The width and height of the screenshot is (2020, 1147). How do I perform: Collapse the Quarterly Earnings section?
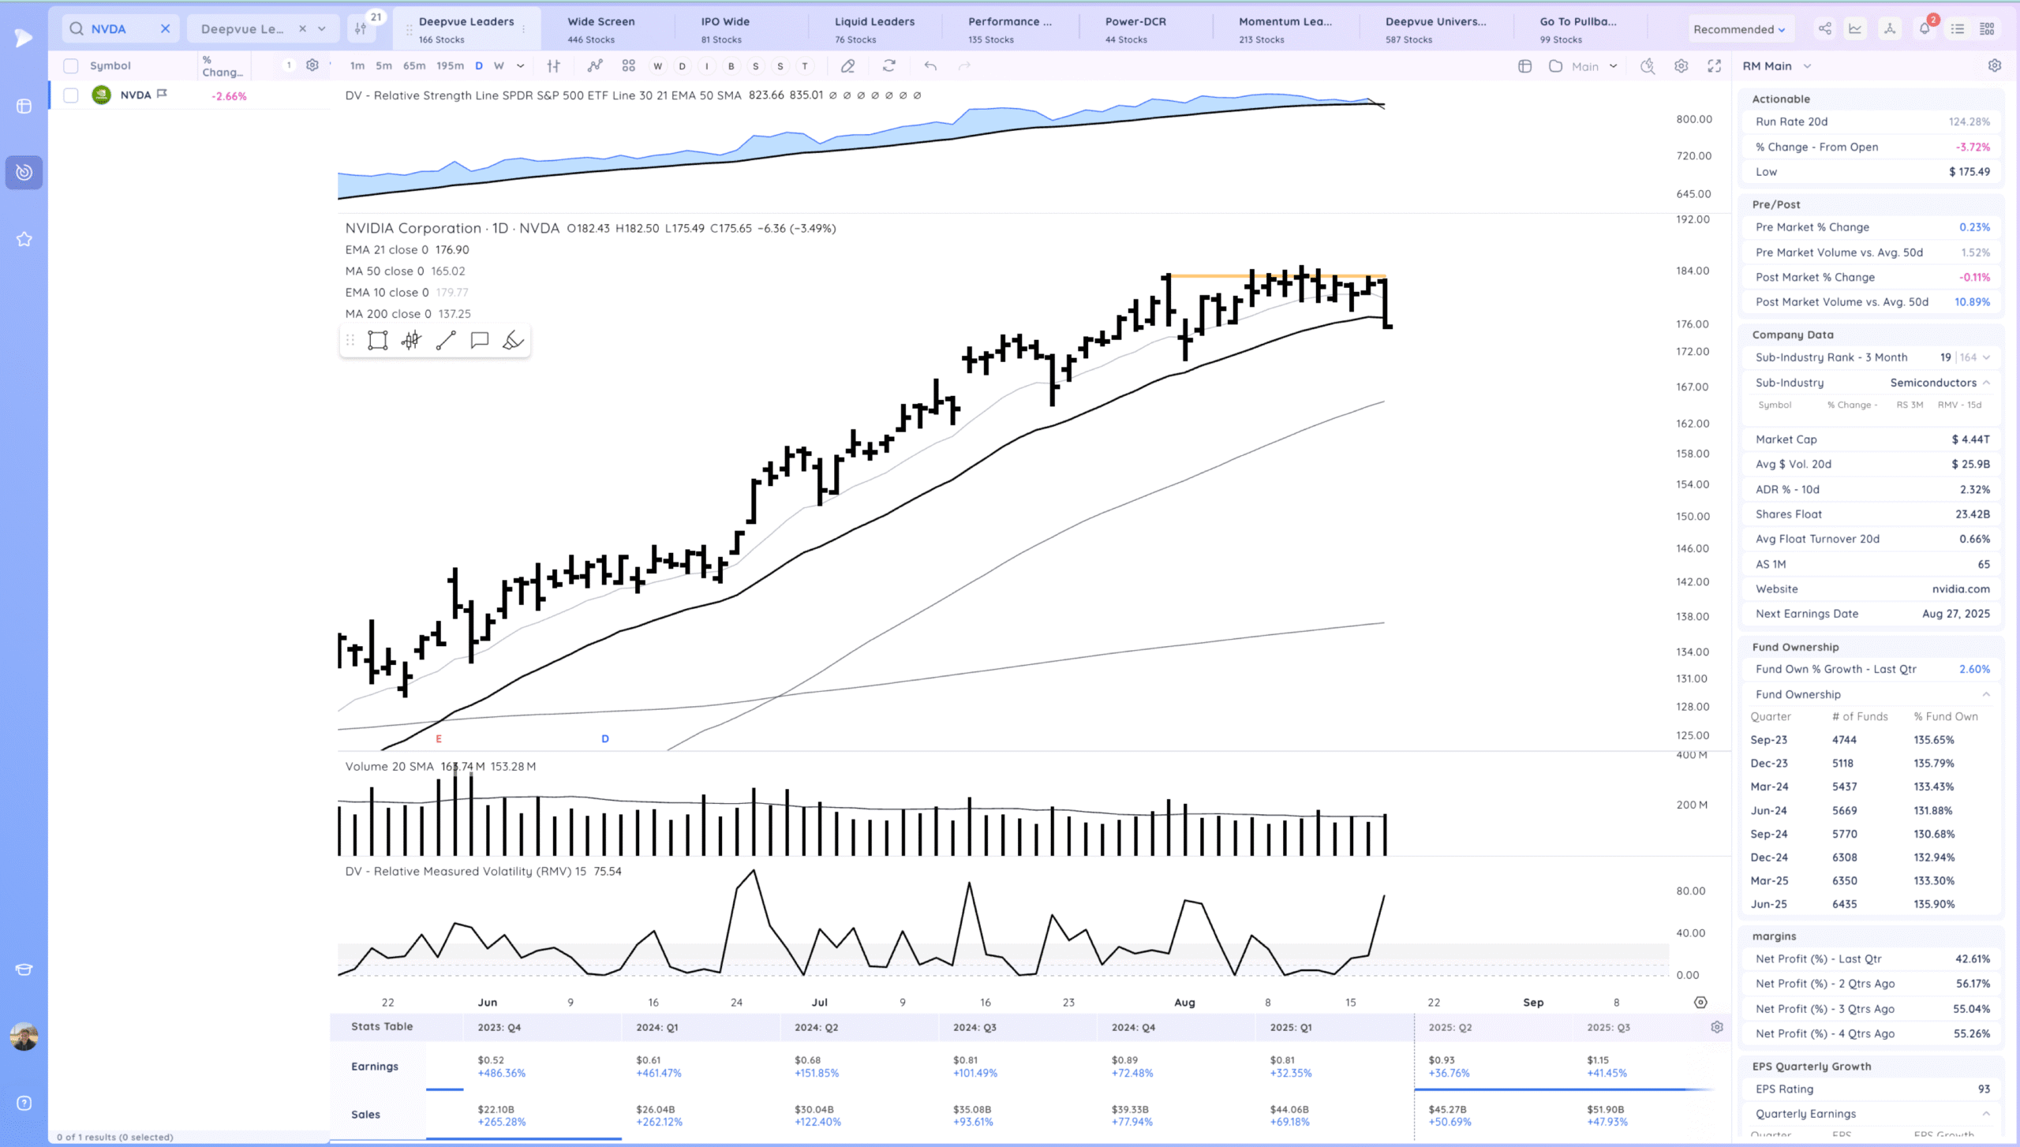pyautogui.click(x=1986, y=1114)
